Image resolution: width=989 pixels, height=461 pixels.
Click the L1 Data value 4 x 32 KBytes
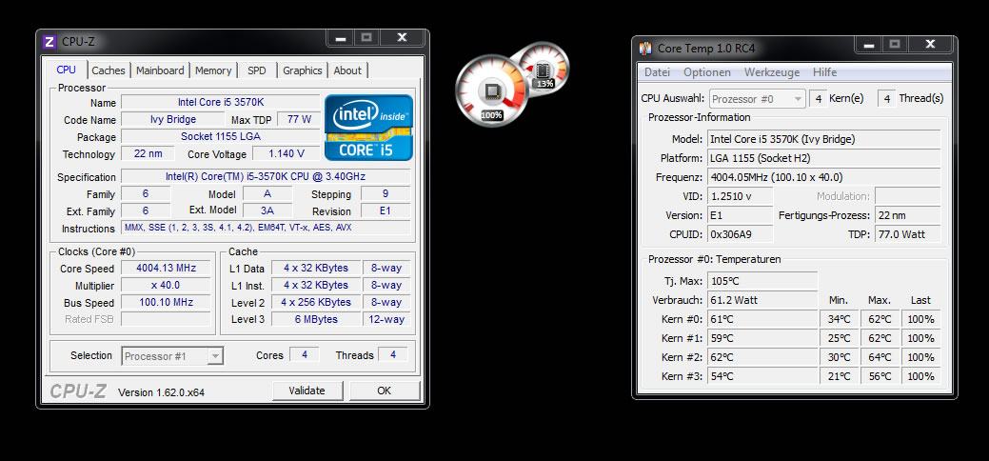[x=315, y=268]
